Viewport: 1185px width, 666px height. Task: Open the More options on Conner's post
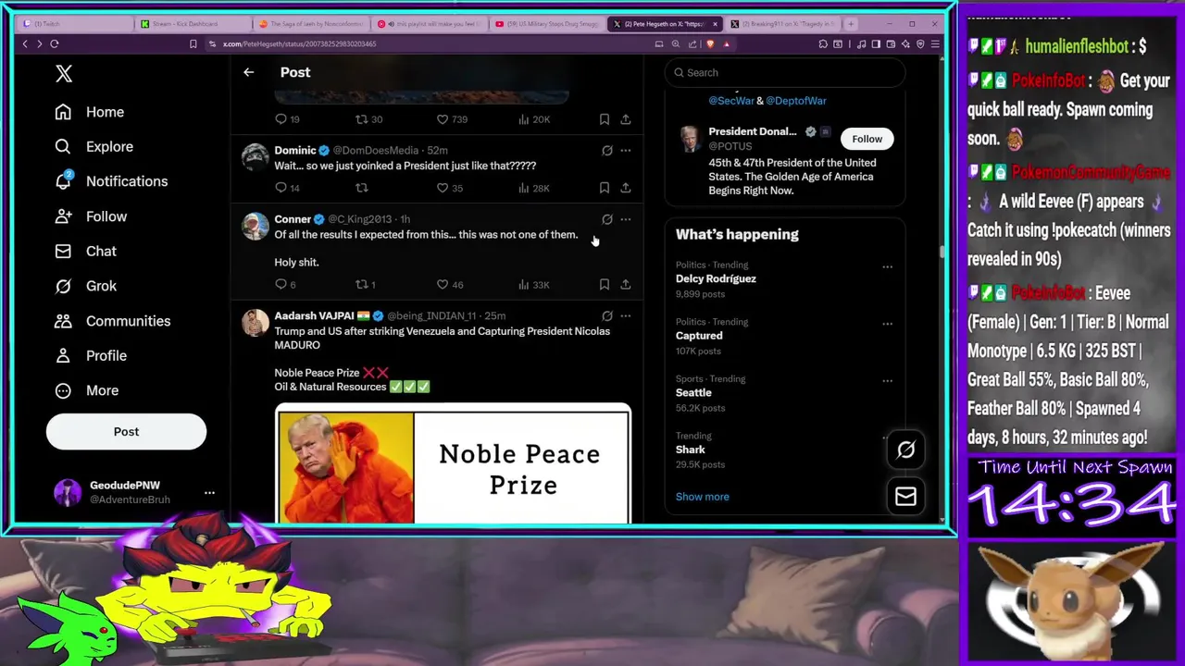tap(626, 219)
